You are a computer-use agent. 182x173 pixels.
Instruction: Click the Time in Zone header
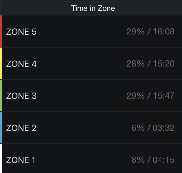[93, 8]
